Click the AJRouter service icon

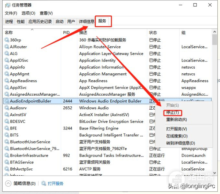click(x=6, y=47)
